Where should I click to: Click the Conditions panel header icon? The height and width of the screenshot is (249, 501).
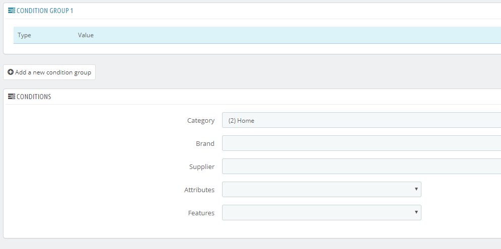pyautogui.click(x=12, y=97)
